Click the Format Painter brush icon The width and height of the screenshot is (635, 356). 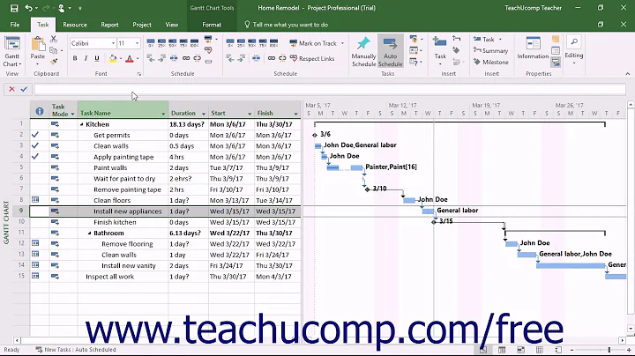(x=54, y=62)
